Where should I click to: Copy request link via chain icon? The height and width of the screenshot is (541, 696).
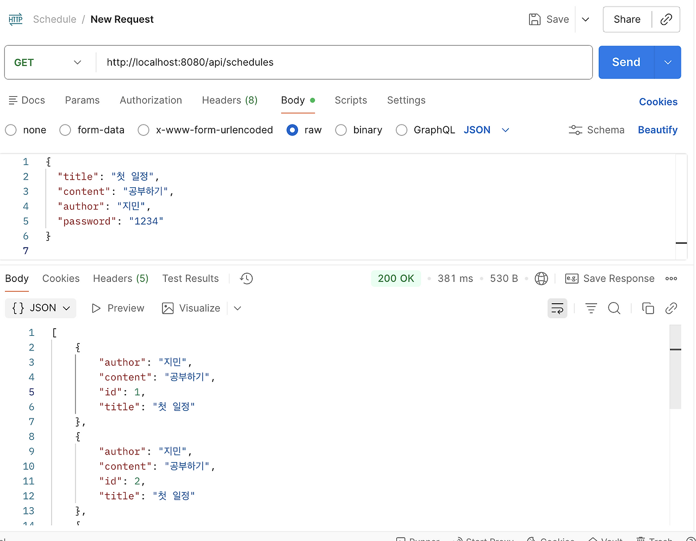pyautogui.click(x=666, y=20)
